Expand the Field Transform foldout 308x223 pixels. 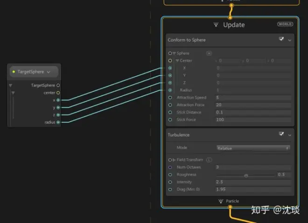click(x=174, y=160)
